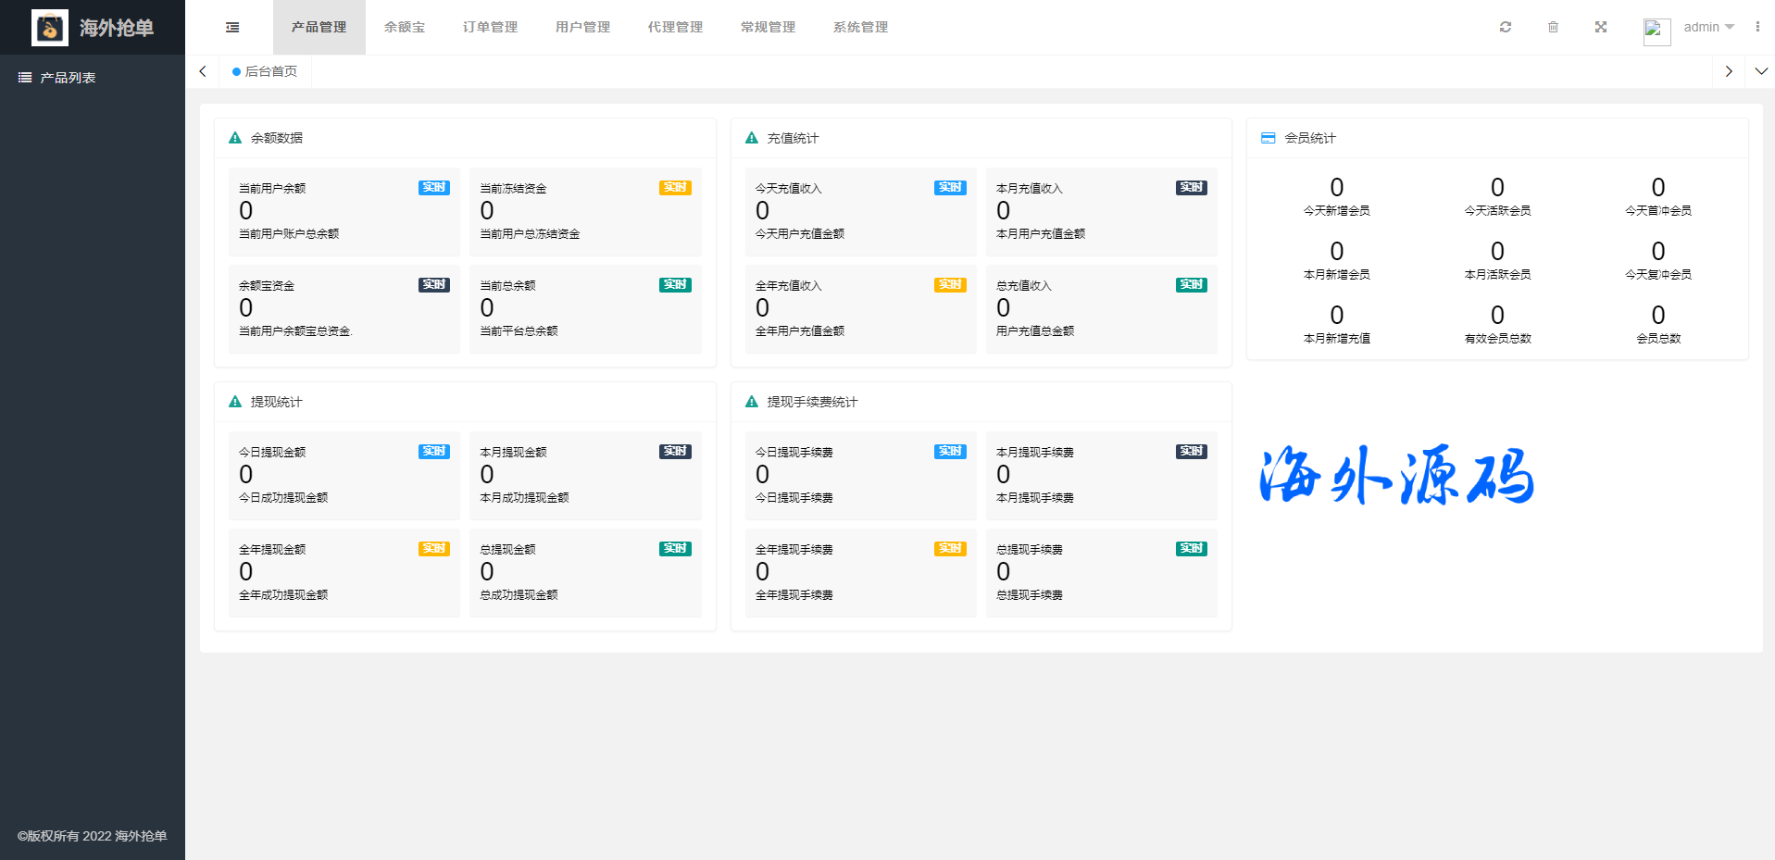Open the 产品管理 top menu
Screen dimensions: 1775x860
[x=319, y=27]
